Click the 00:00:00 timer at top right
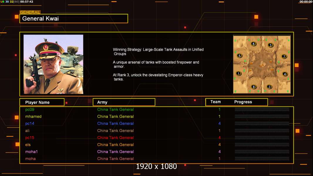 tap(306, 1)
